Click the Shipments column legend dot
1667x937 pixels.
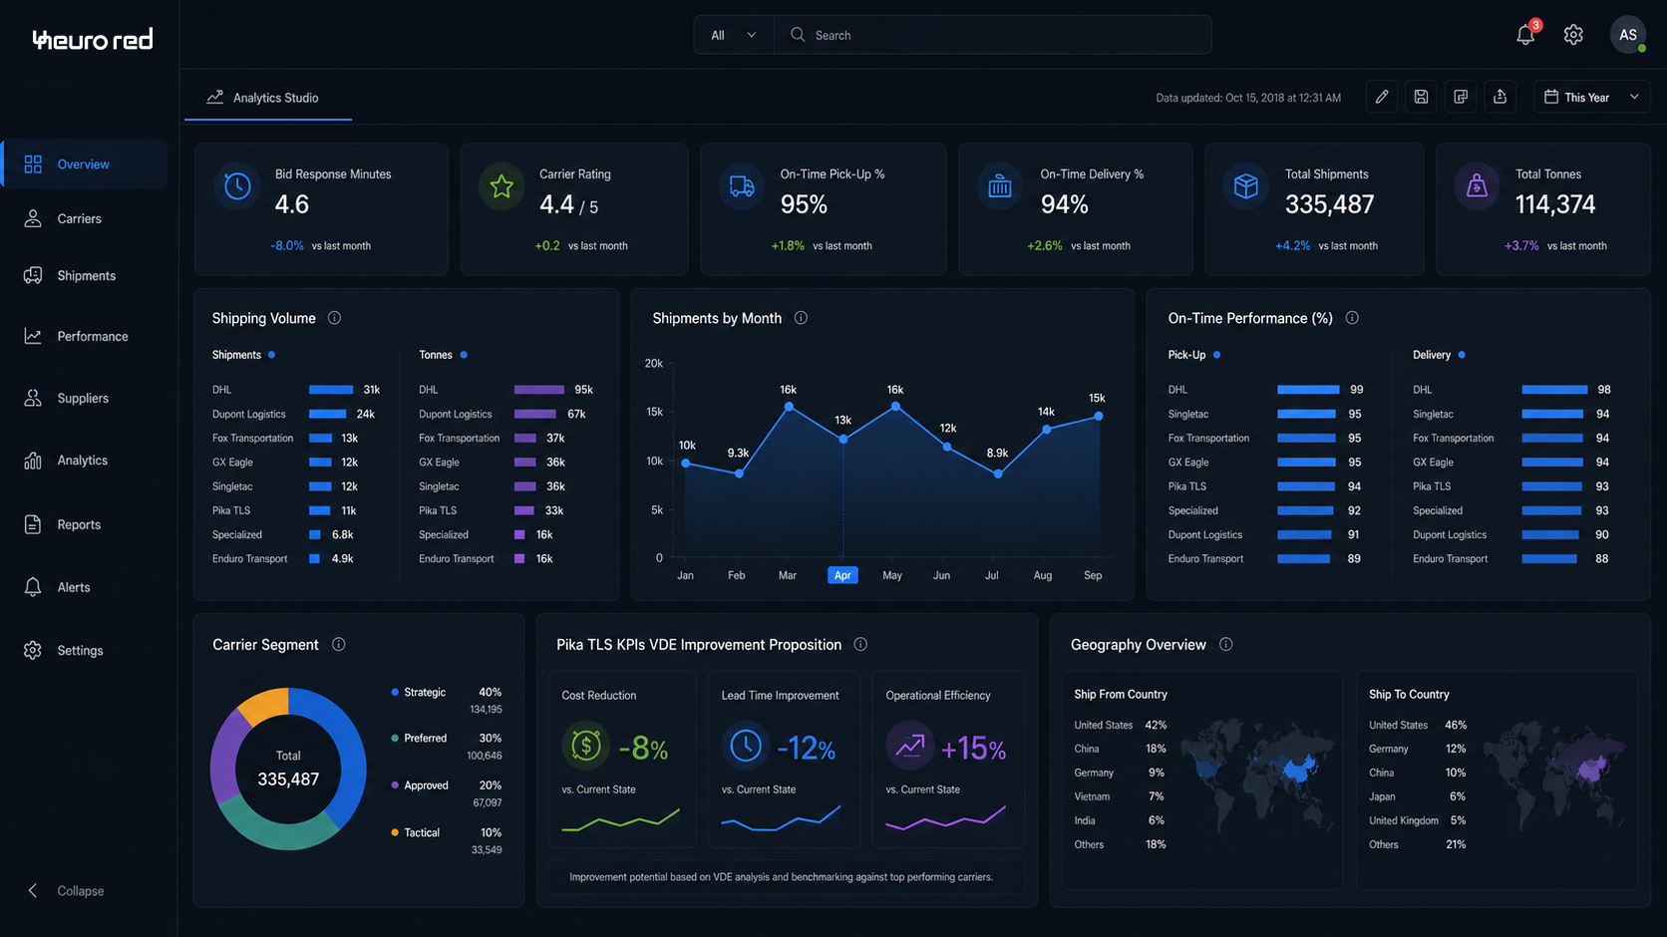(271, 355)
